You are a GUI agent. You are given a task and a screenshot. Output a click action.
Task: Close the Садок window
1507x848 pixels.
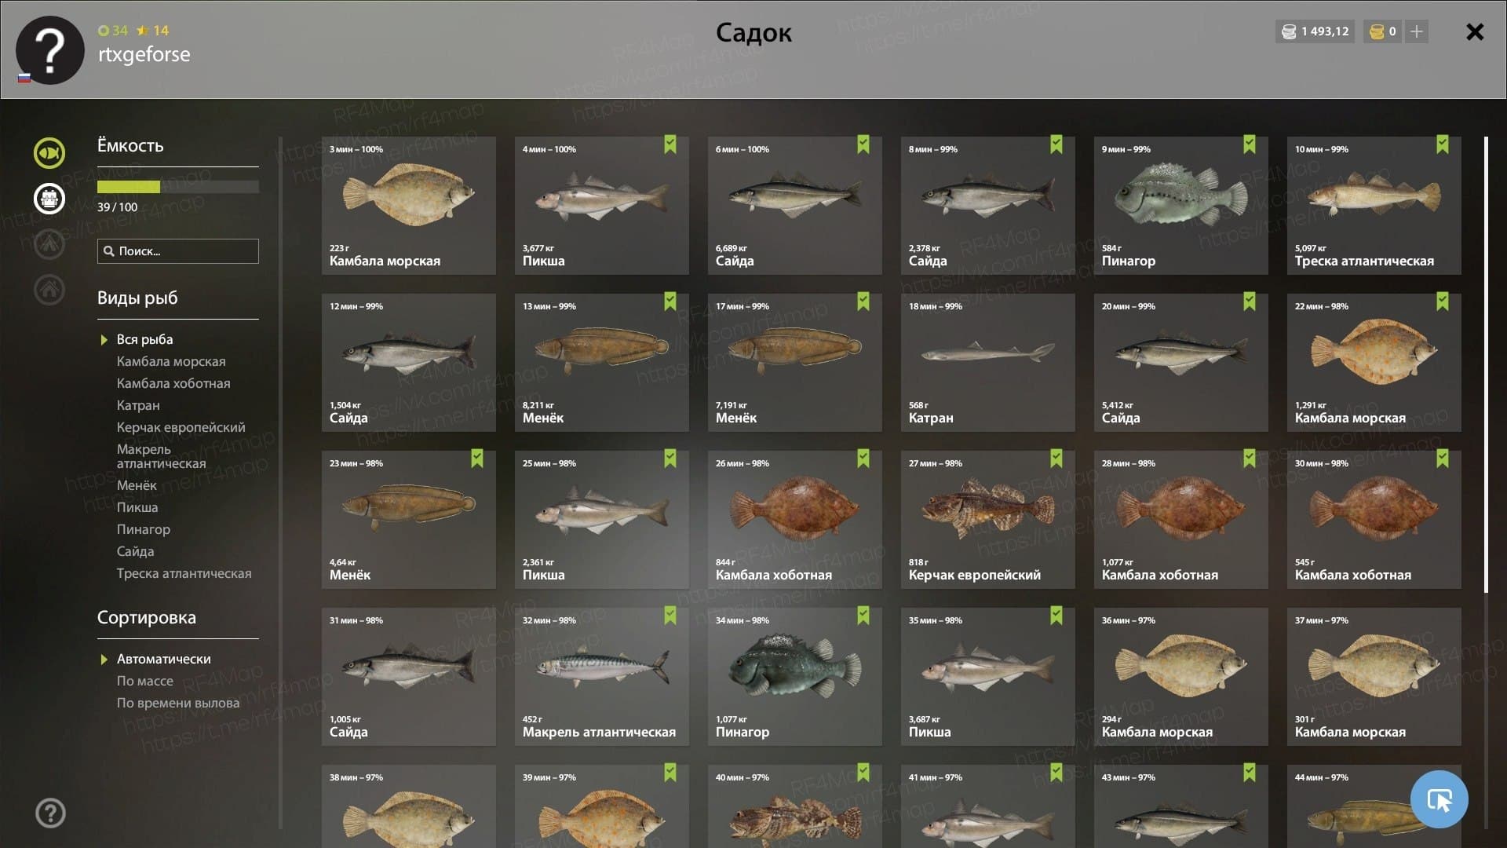tap(1475, 31)
